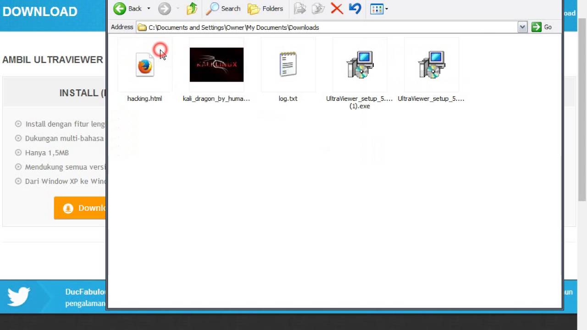Select the log.txt notepad icon
This screenshot has width=587, height=330.
point(288,64)
